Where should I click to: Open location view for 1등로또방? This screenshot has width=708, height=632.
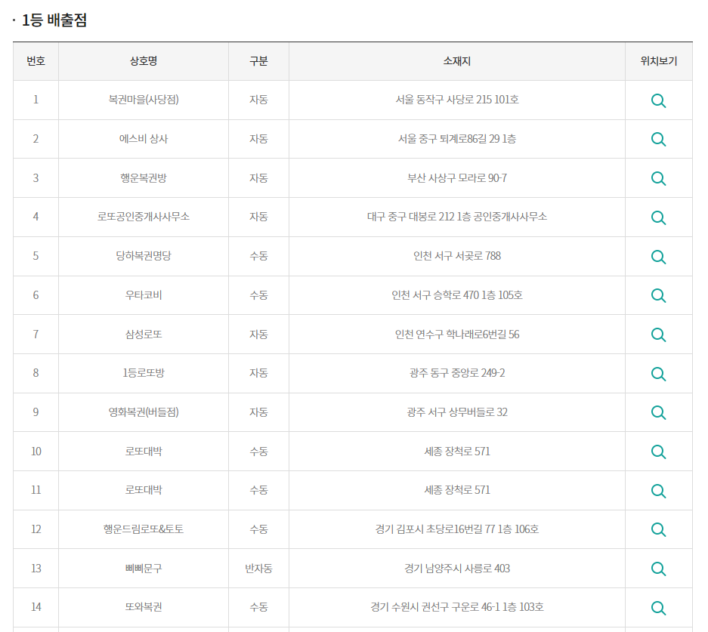[658, 374]
